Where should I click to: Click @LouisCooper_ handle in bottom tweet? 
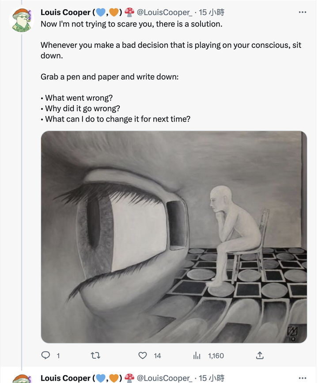[x=164, y=378]
